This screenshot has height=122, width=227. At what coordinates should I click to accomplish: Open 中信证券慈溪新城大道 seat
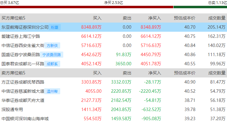coord(23,91)
